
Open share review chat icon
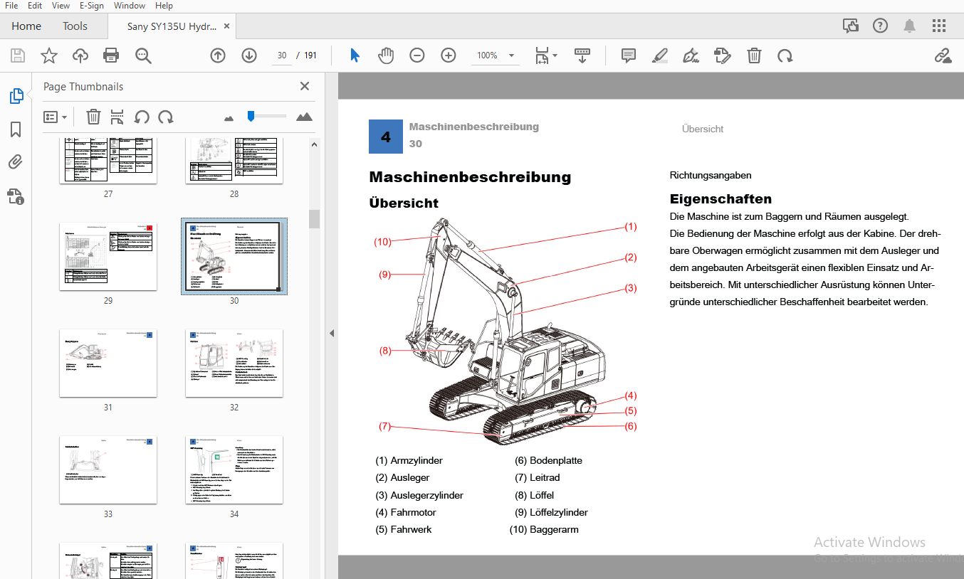point(851,26)
